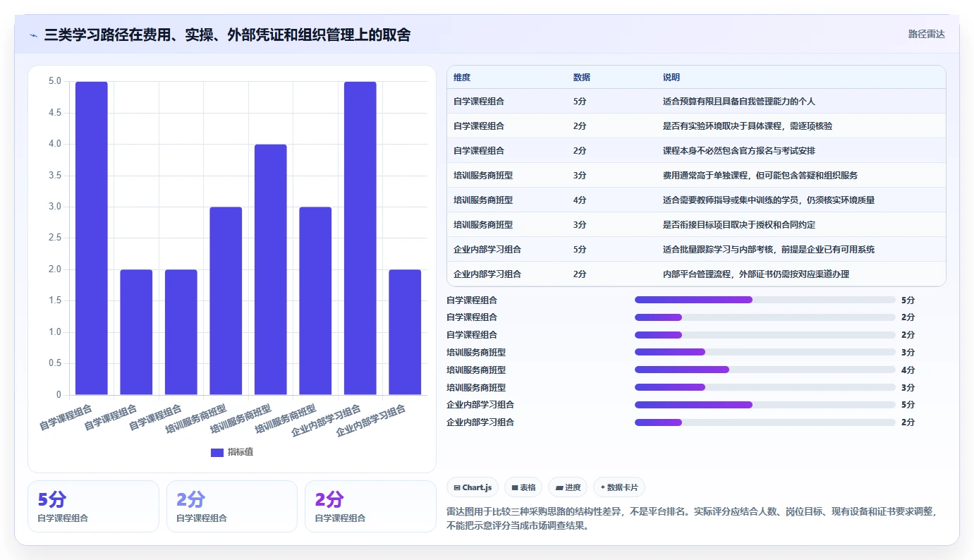
Task: Click the 0 y-axis tick label
Action: [x=59, y=394]
